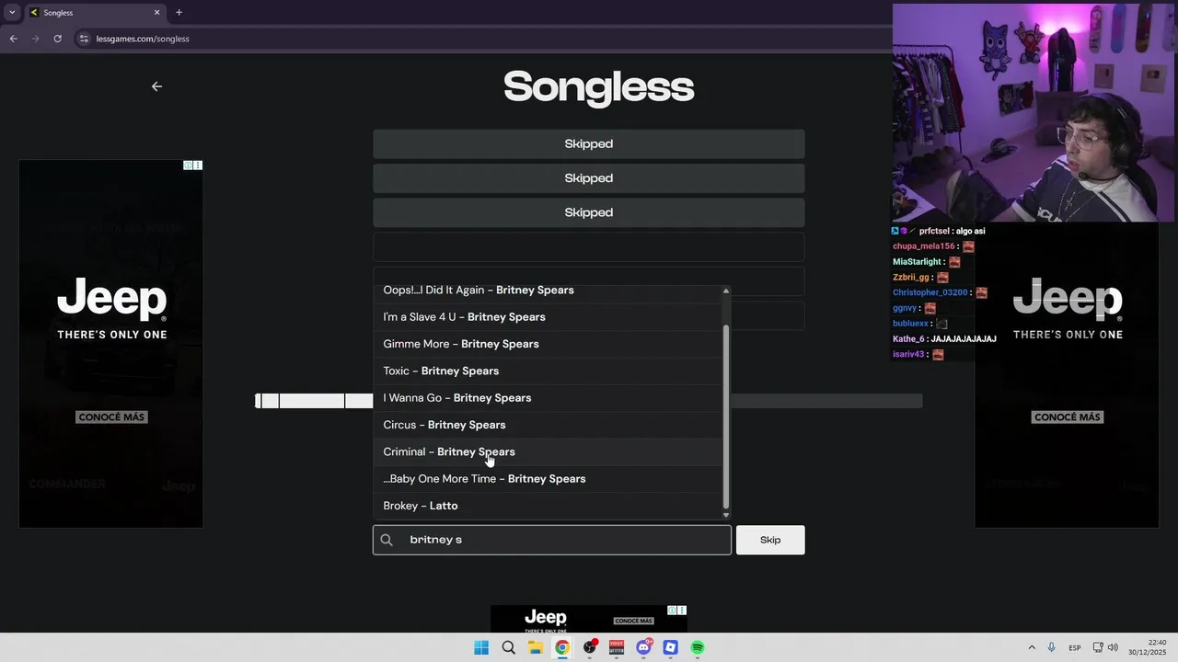The image size is (1178, 662).
Task: Click CONOCÉ MÁS on left Jeep ad
Action: (x=111, y=417)
